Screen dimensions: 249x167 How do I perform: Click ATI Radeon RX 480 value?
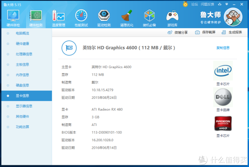tap(107, 109)
